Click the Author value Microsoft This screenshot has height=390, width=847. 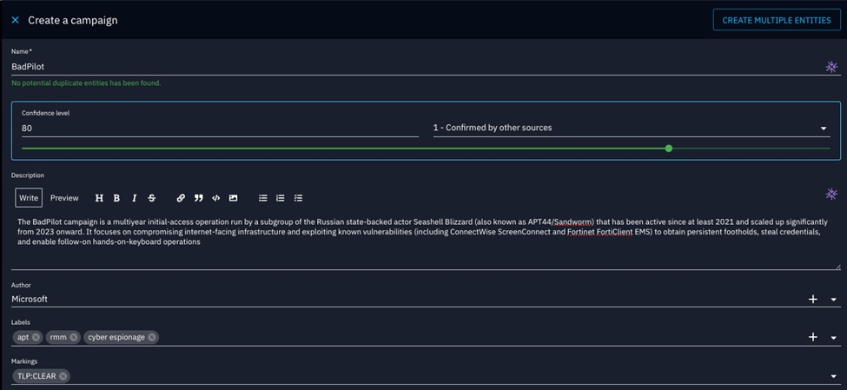click(30, 299)
